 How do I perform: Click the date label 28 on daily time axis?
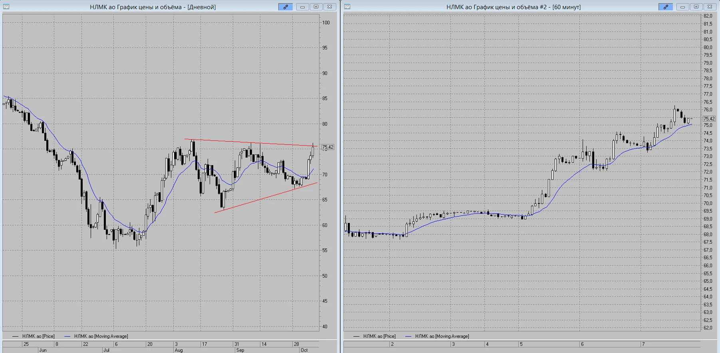click(296, 344)
